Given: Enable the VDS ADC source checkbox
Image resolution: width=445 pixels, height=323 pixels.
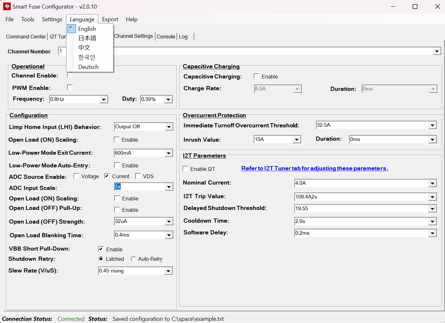Looking at the screenshot, I should point(138,176).
